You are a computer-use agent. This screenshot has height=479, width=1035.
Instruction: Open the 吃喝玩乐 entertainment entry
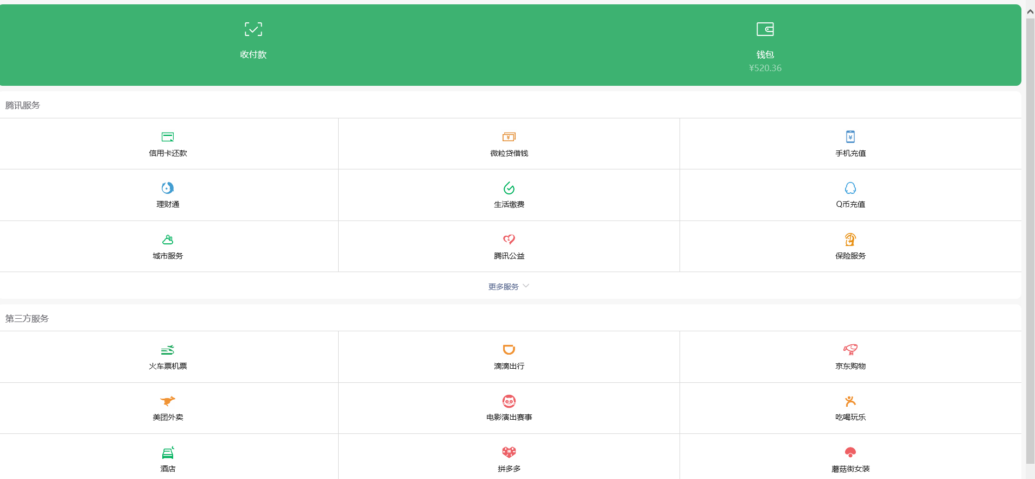pyautogui.click(x=850, y=417)
